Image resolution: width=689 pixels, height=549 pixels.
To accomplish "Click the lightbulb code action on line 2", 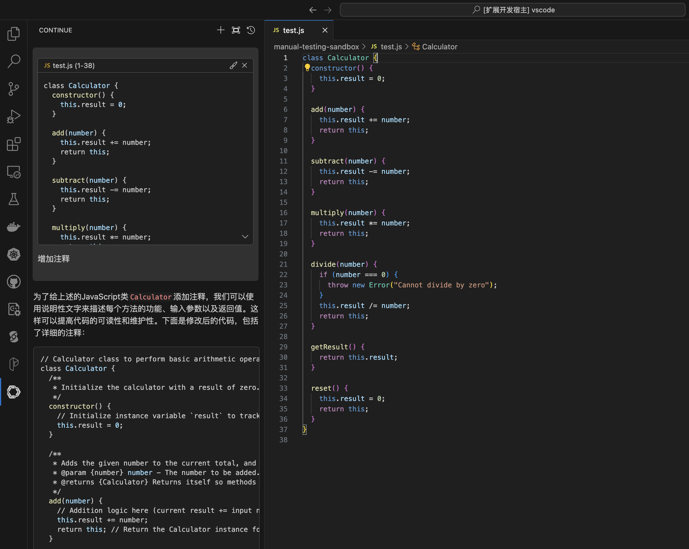I will (x=307, y=67).
